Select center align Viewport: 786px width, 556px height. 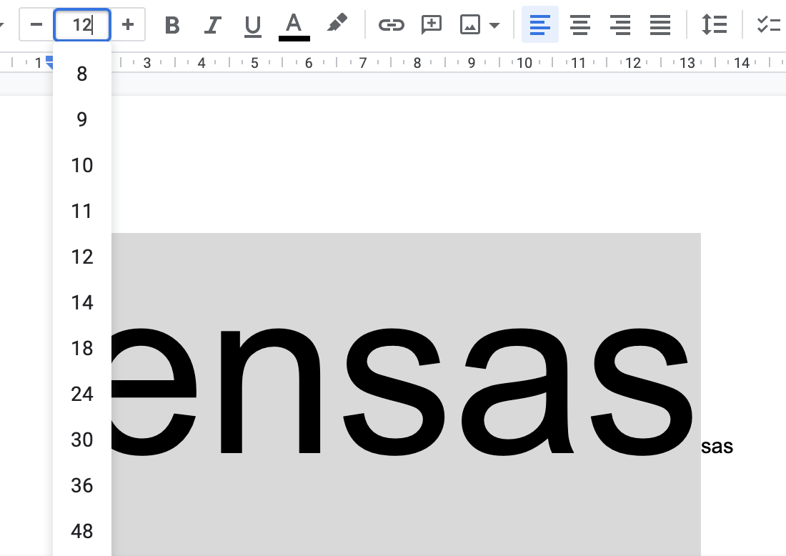point(580,24)
